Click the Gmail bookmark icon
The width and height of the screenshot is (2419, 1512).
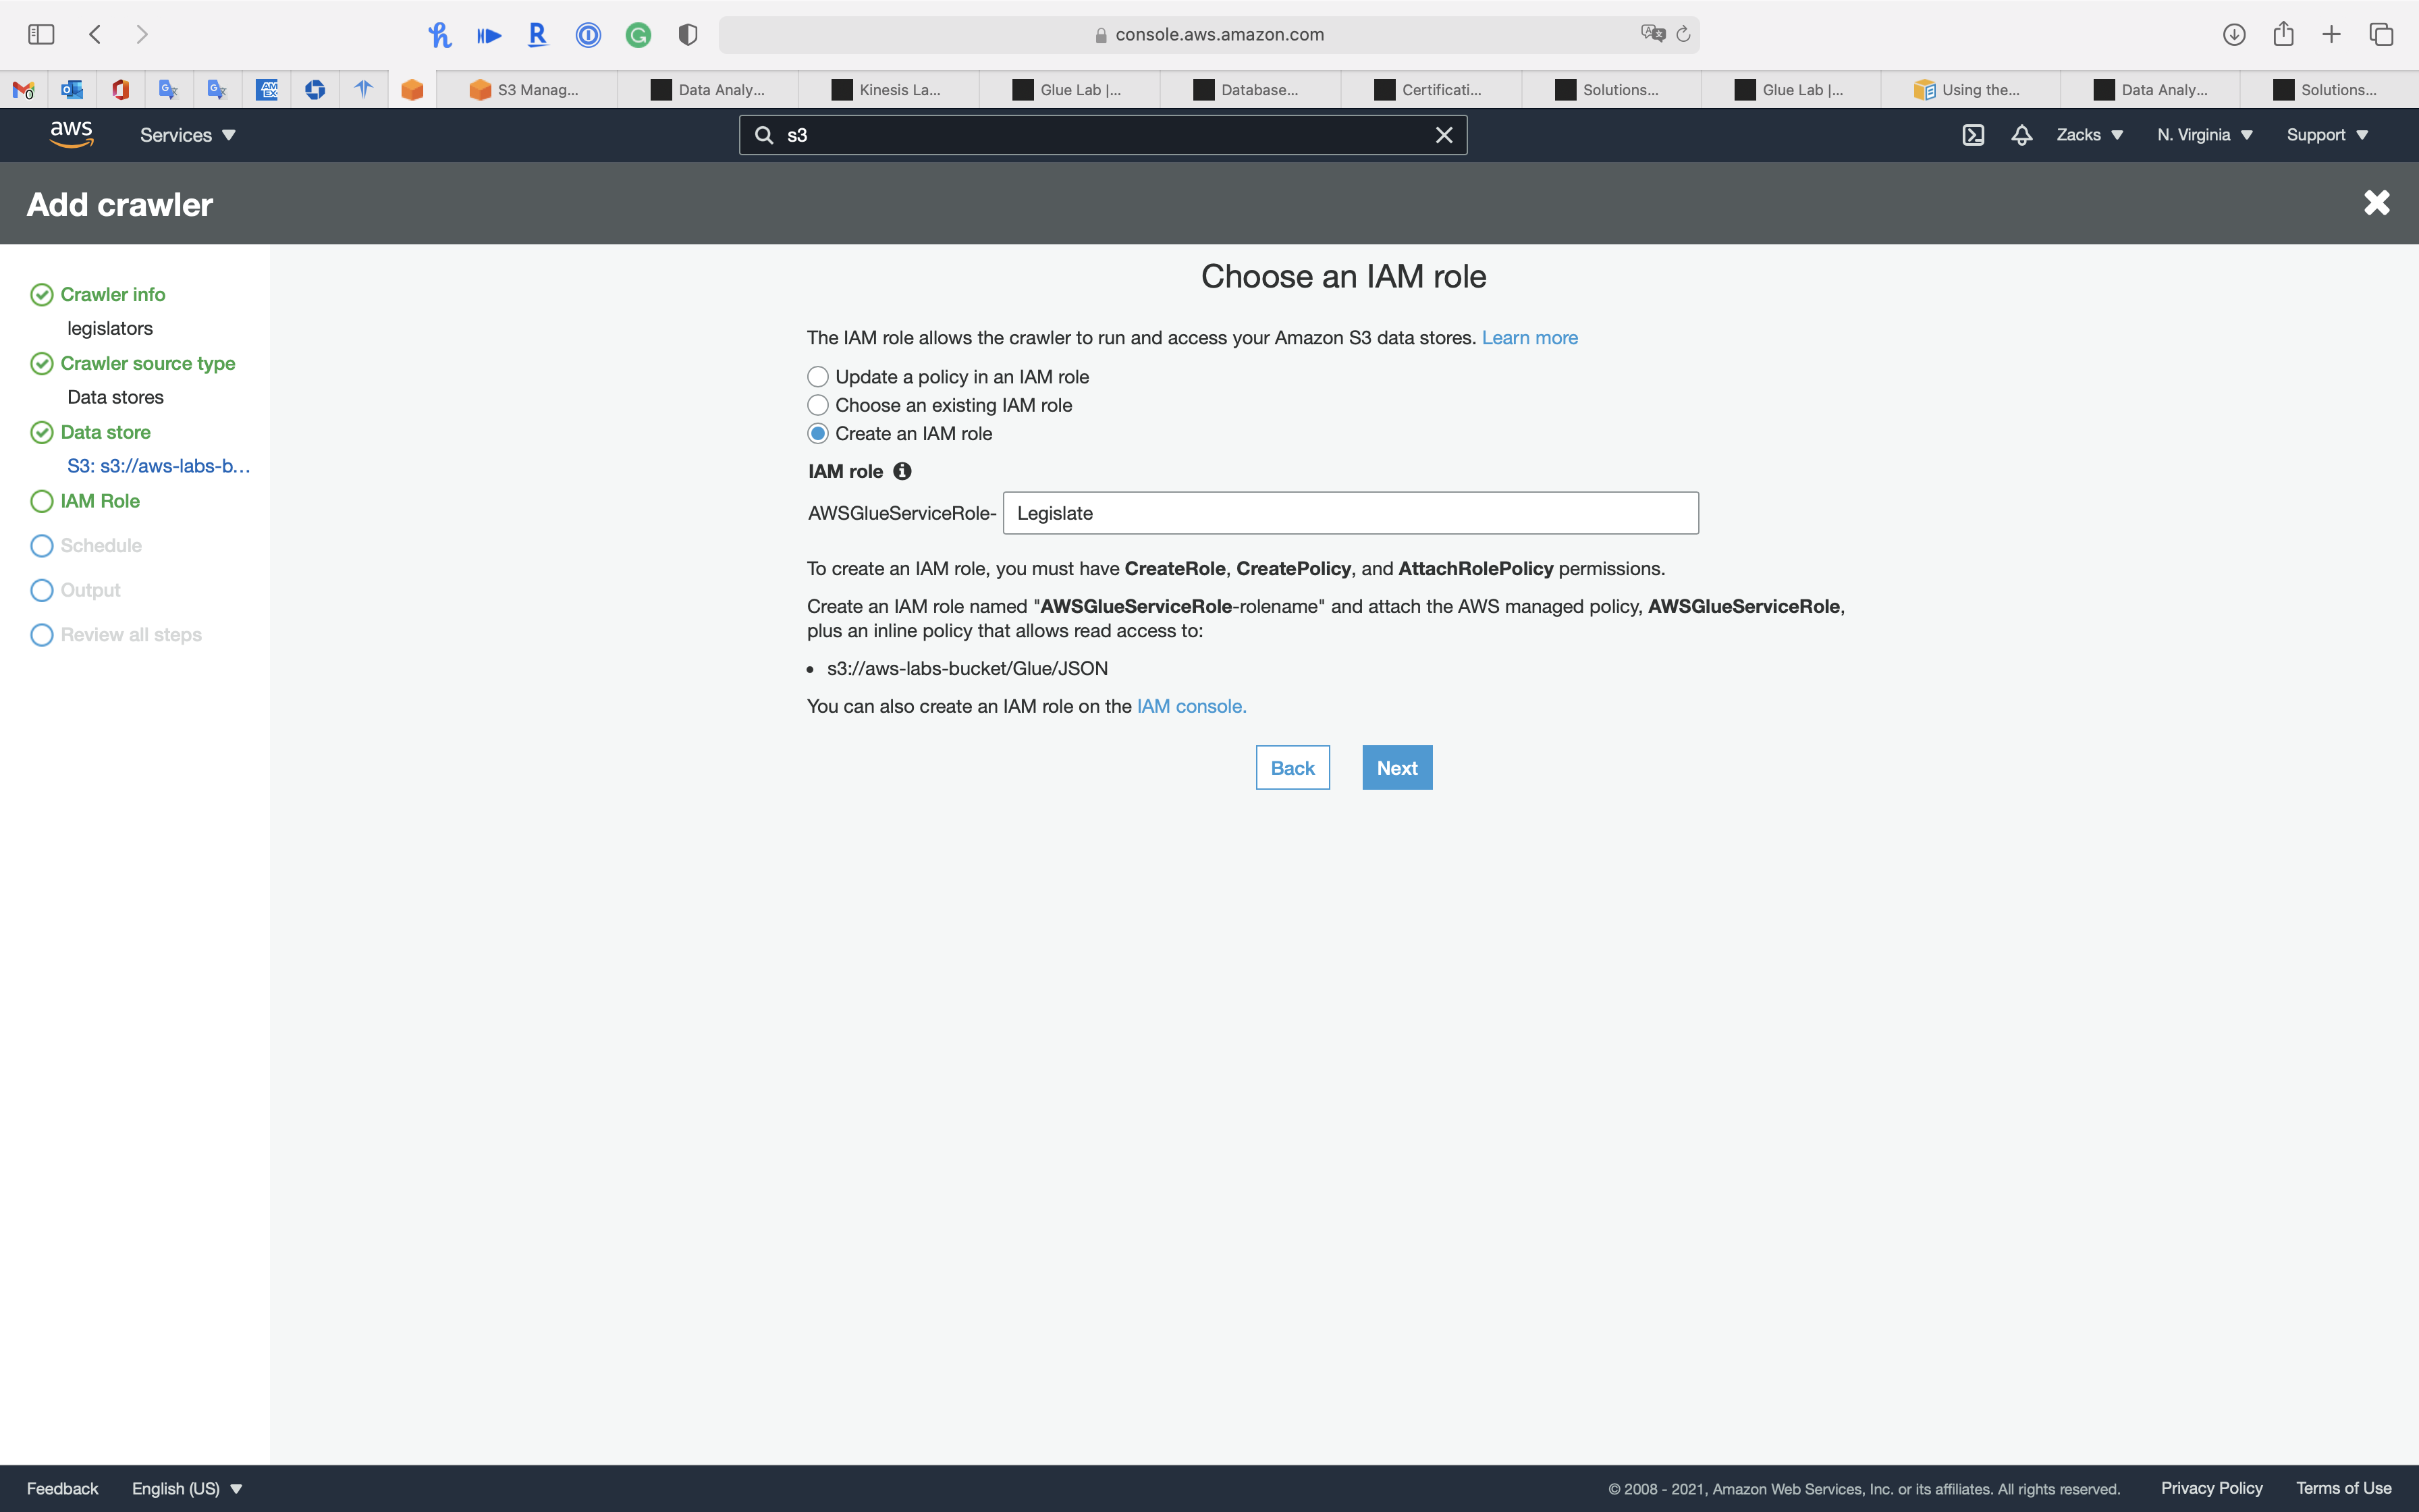click(23, 90)
